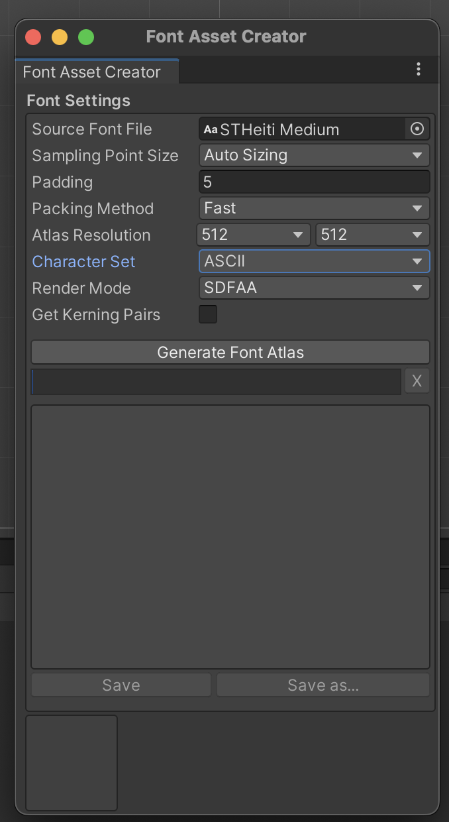Expand the Packing Method dropdown
Image resolution: width=449 pixels, height=822 pixels.
click(314, 209)
